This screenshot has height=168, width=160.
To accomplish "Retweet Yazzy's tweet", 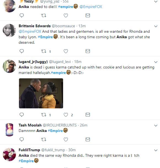I will pyautogui.click(x=44, y=15).
